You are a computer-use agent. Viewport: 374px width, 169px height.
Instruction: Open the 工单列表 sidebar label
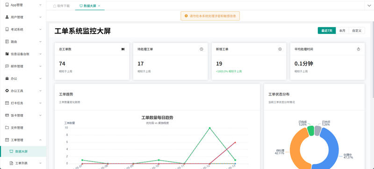(x=21, y=163)
